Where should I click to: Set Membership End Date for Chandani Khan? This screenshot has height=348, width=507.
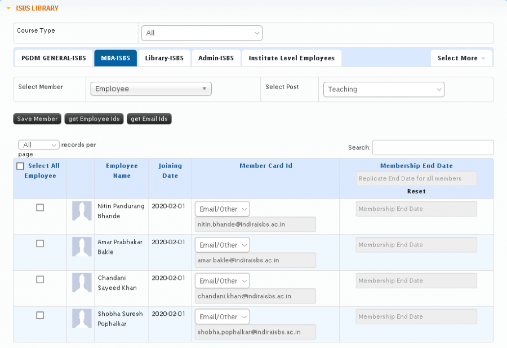point(416,281)
